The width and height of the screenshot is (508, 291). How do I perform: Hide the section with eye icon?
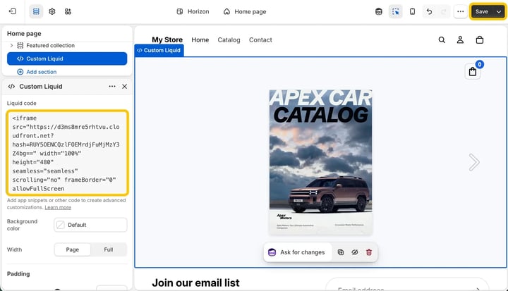pos(355,252)
